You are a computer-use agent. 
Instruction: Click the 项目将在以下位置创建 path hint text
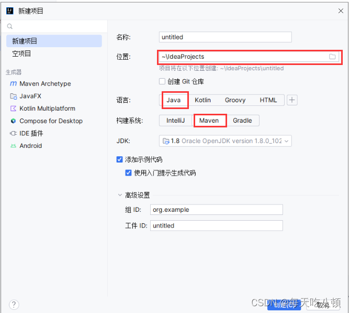pyautogui.click(x=221, y=68)
